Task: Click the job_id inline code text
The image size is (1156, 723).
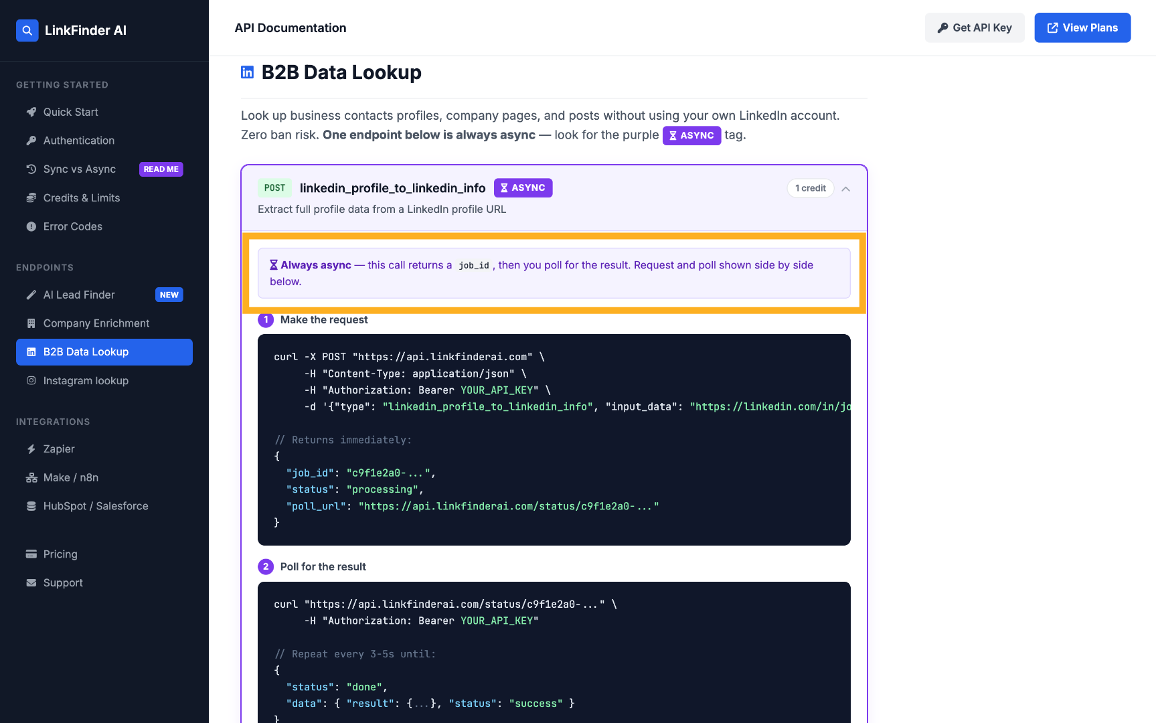Action: [474, 266]
